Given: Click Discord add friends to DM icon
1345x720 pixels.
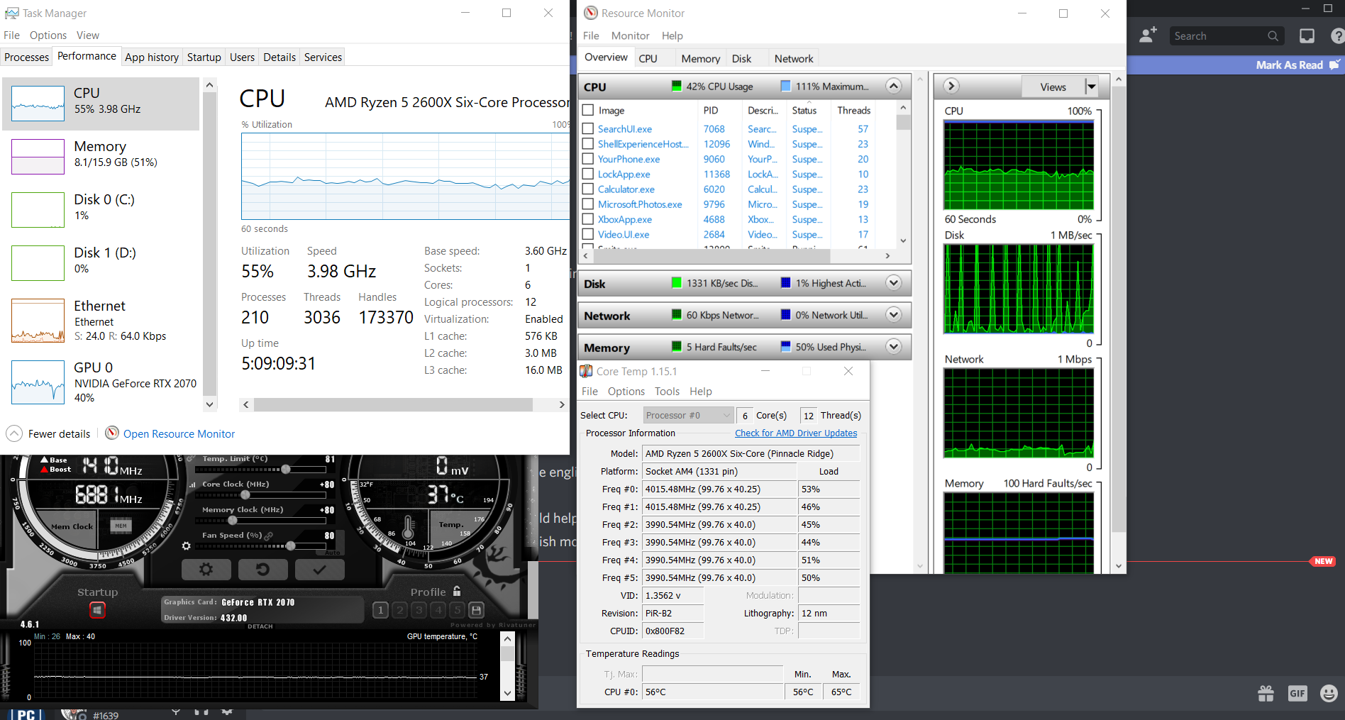Looking at the screenshot, I should 1148,35.
